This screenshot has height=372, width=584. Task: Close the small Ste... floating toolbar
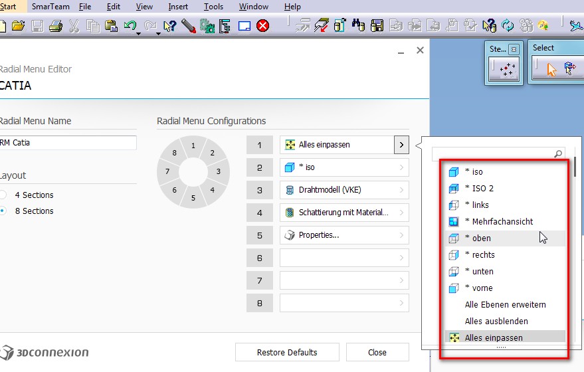(514, 49)
